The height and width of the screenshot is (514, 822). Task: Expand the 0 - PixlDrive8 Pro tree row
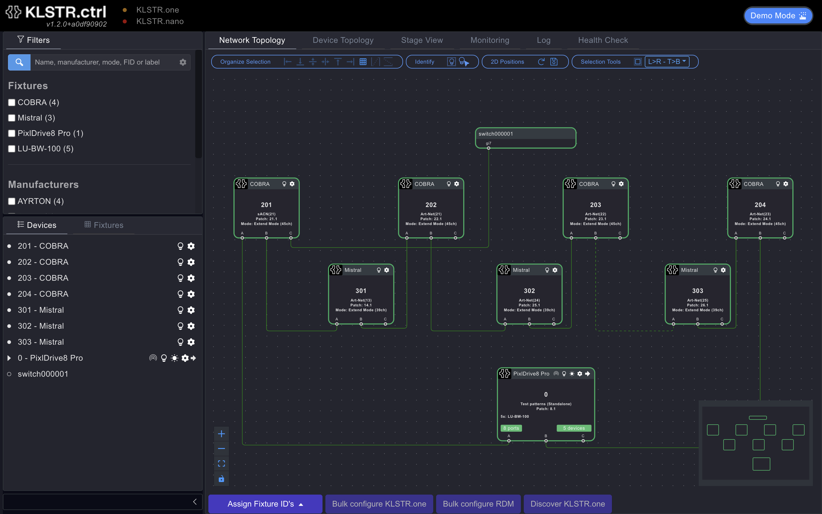pos(9,358)
